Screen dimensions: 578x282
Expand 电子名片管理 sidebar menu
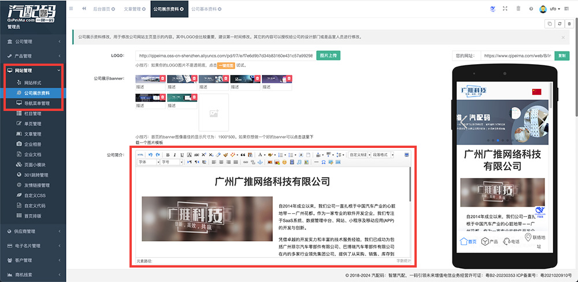pos(33,246)
